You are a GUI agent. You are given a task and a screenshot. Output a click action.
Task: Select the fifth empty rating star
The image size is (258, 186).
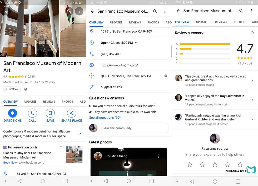click(x=240, y=165)
